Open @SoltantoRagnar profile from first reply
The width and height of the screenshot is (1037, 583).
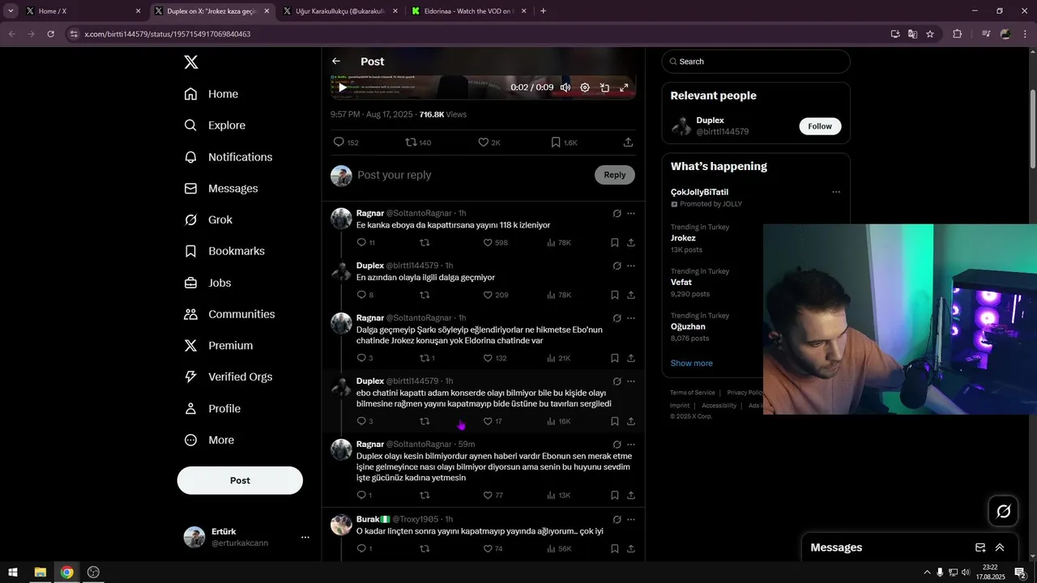coord(419,213)
